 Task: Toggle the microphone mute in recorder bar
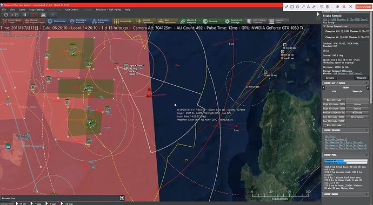click(x=344, y=7)
